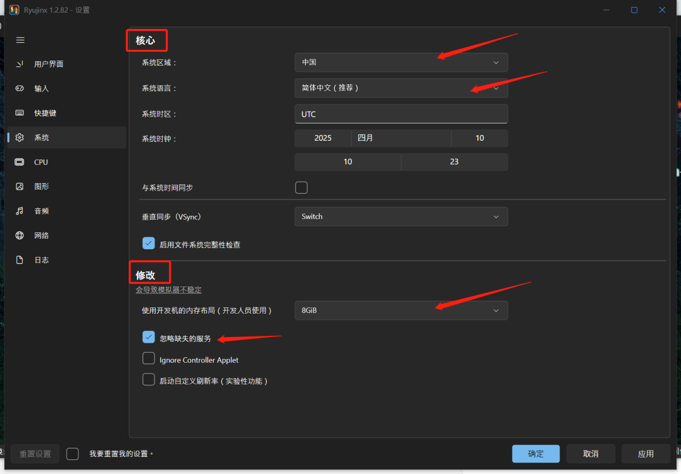Viewport: 681px width, 474px height.
Task: Open the 快捷键 keyboard icon
Action: [x=20, y=113]
